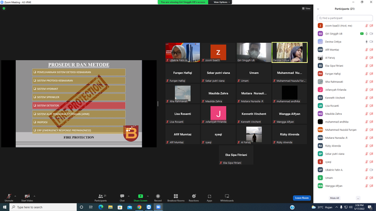376x211 pixels.
Task: Expand video options arrow next to Start Video
Action: tap(34, 196)
